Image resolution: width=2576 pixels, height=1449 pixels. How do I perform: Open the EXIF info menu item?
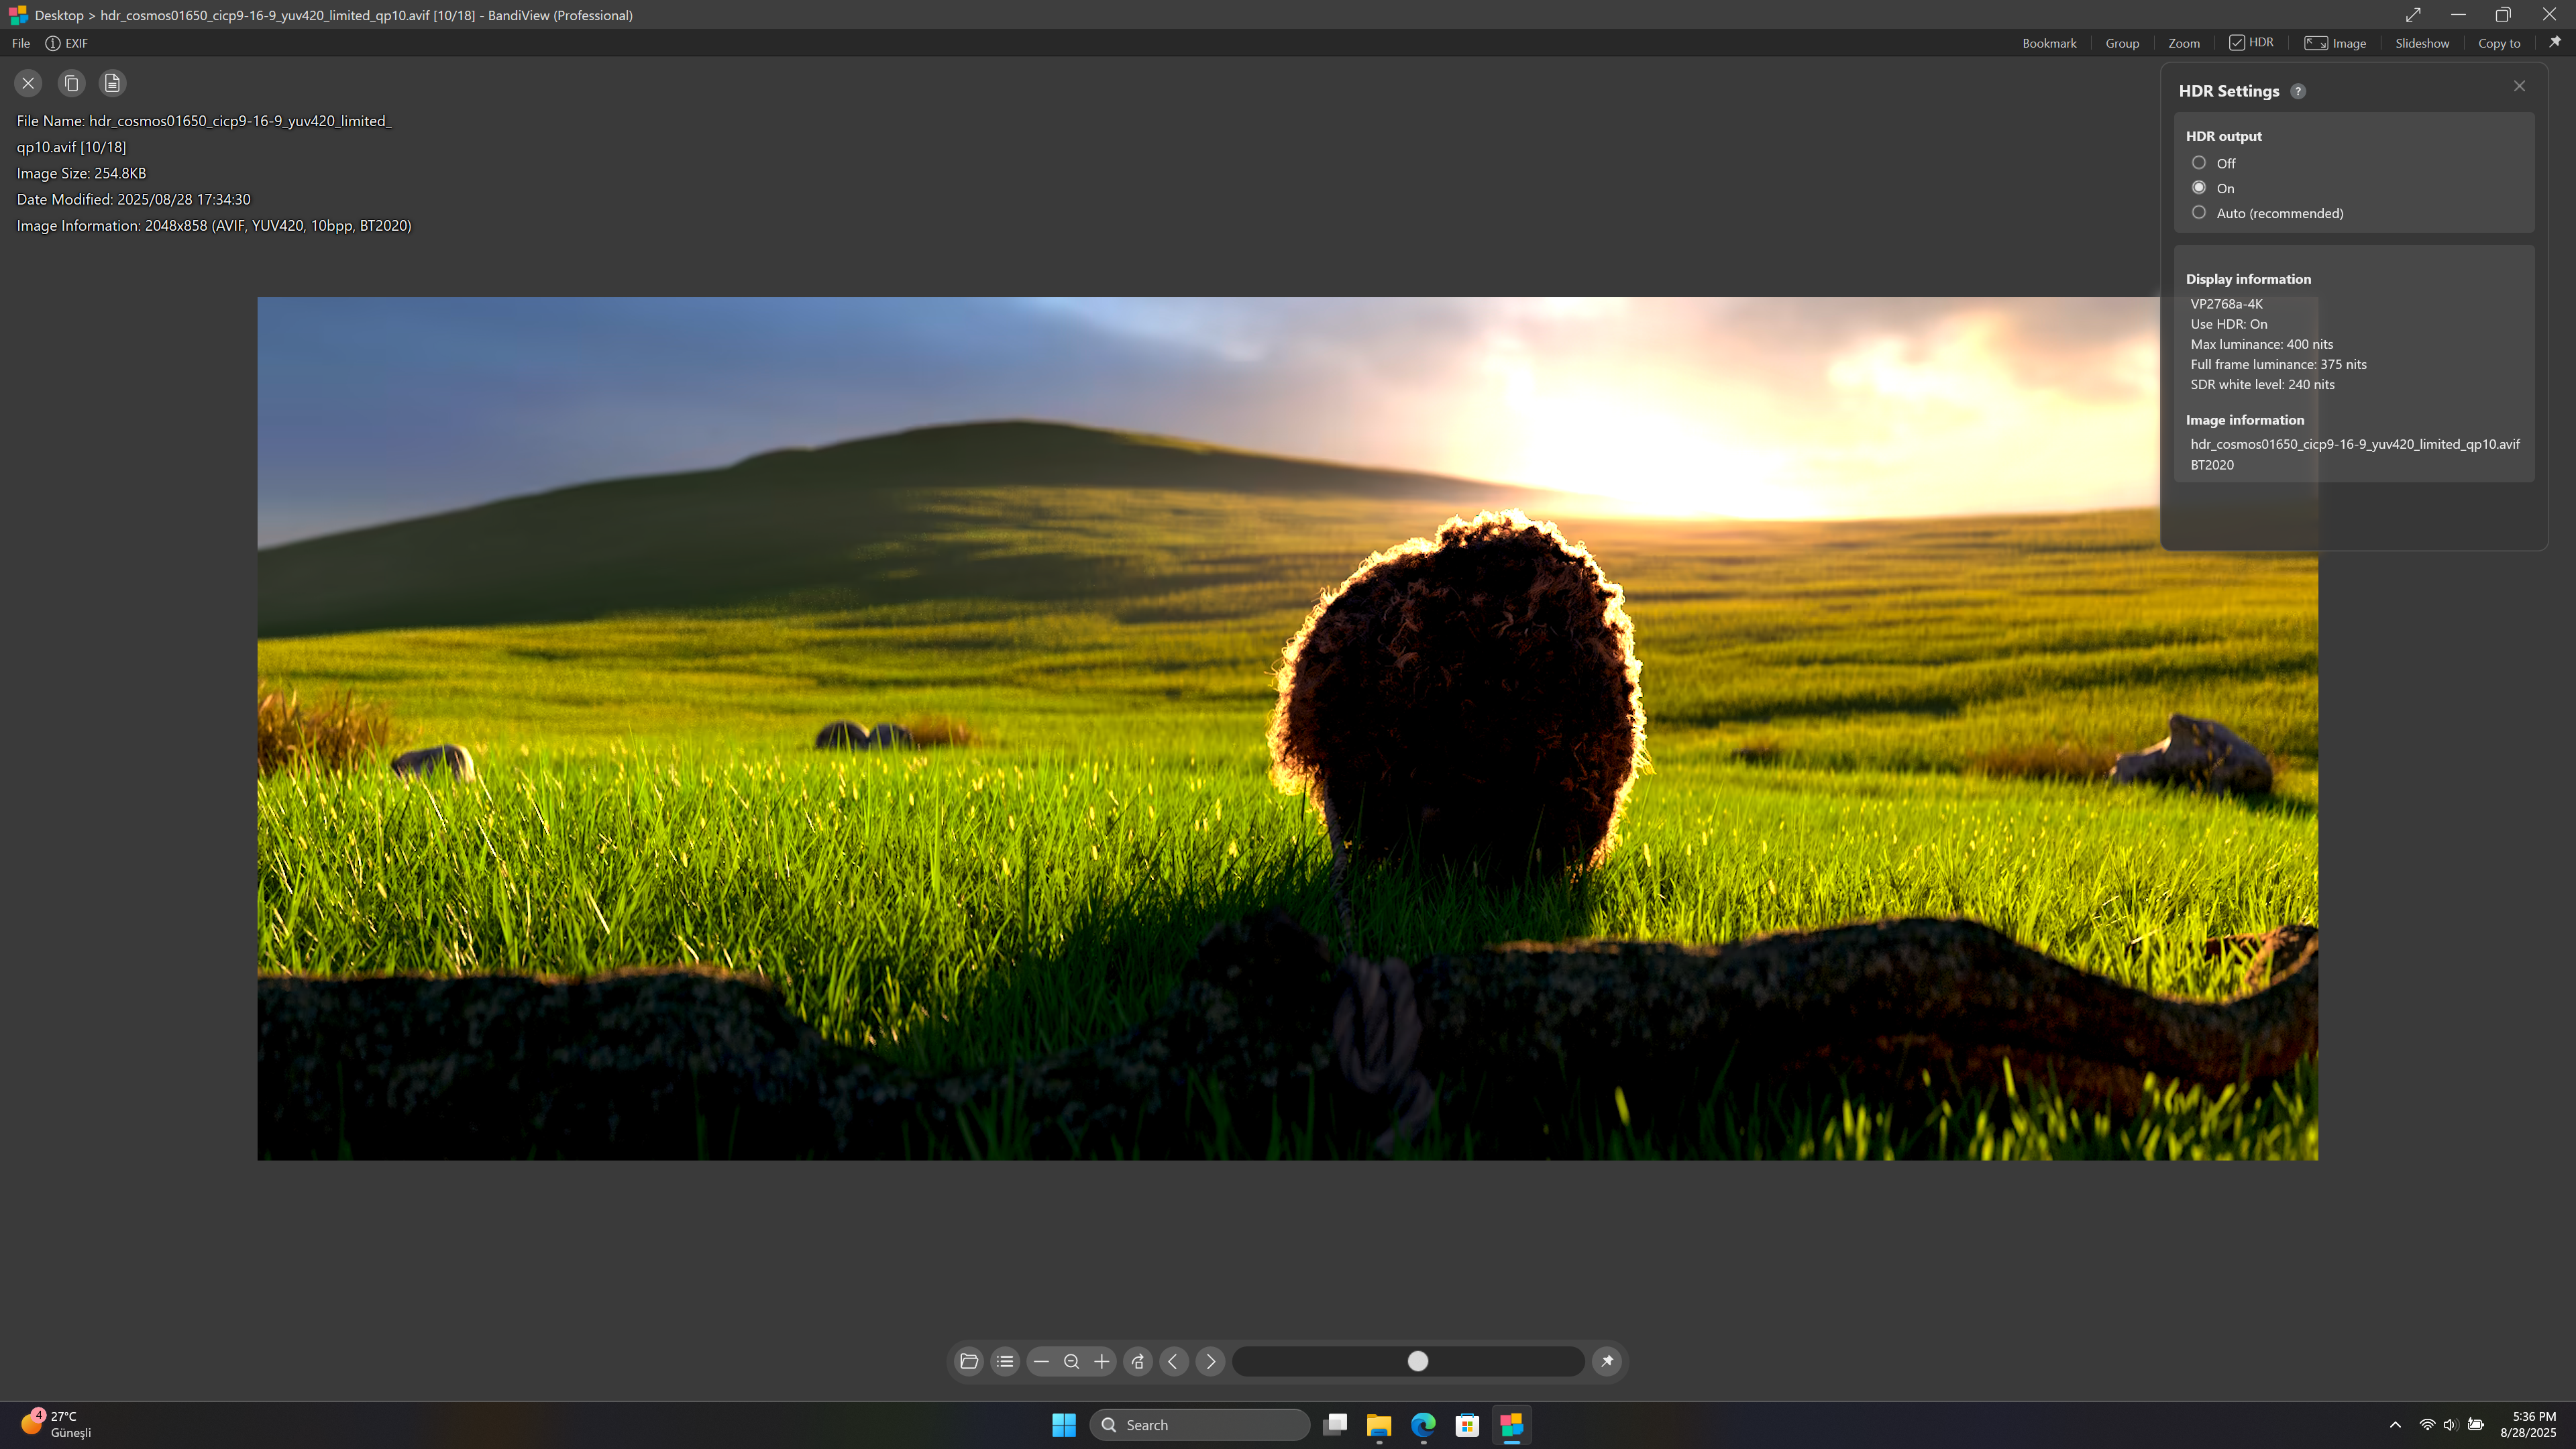click(67, 43)
